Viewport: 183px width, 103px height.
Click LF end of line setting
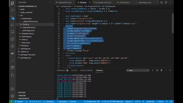point(143,102)
